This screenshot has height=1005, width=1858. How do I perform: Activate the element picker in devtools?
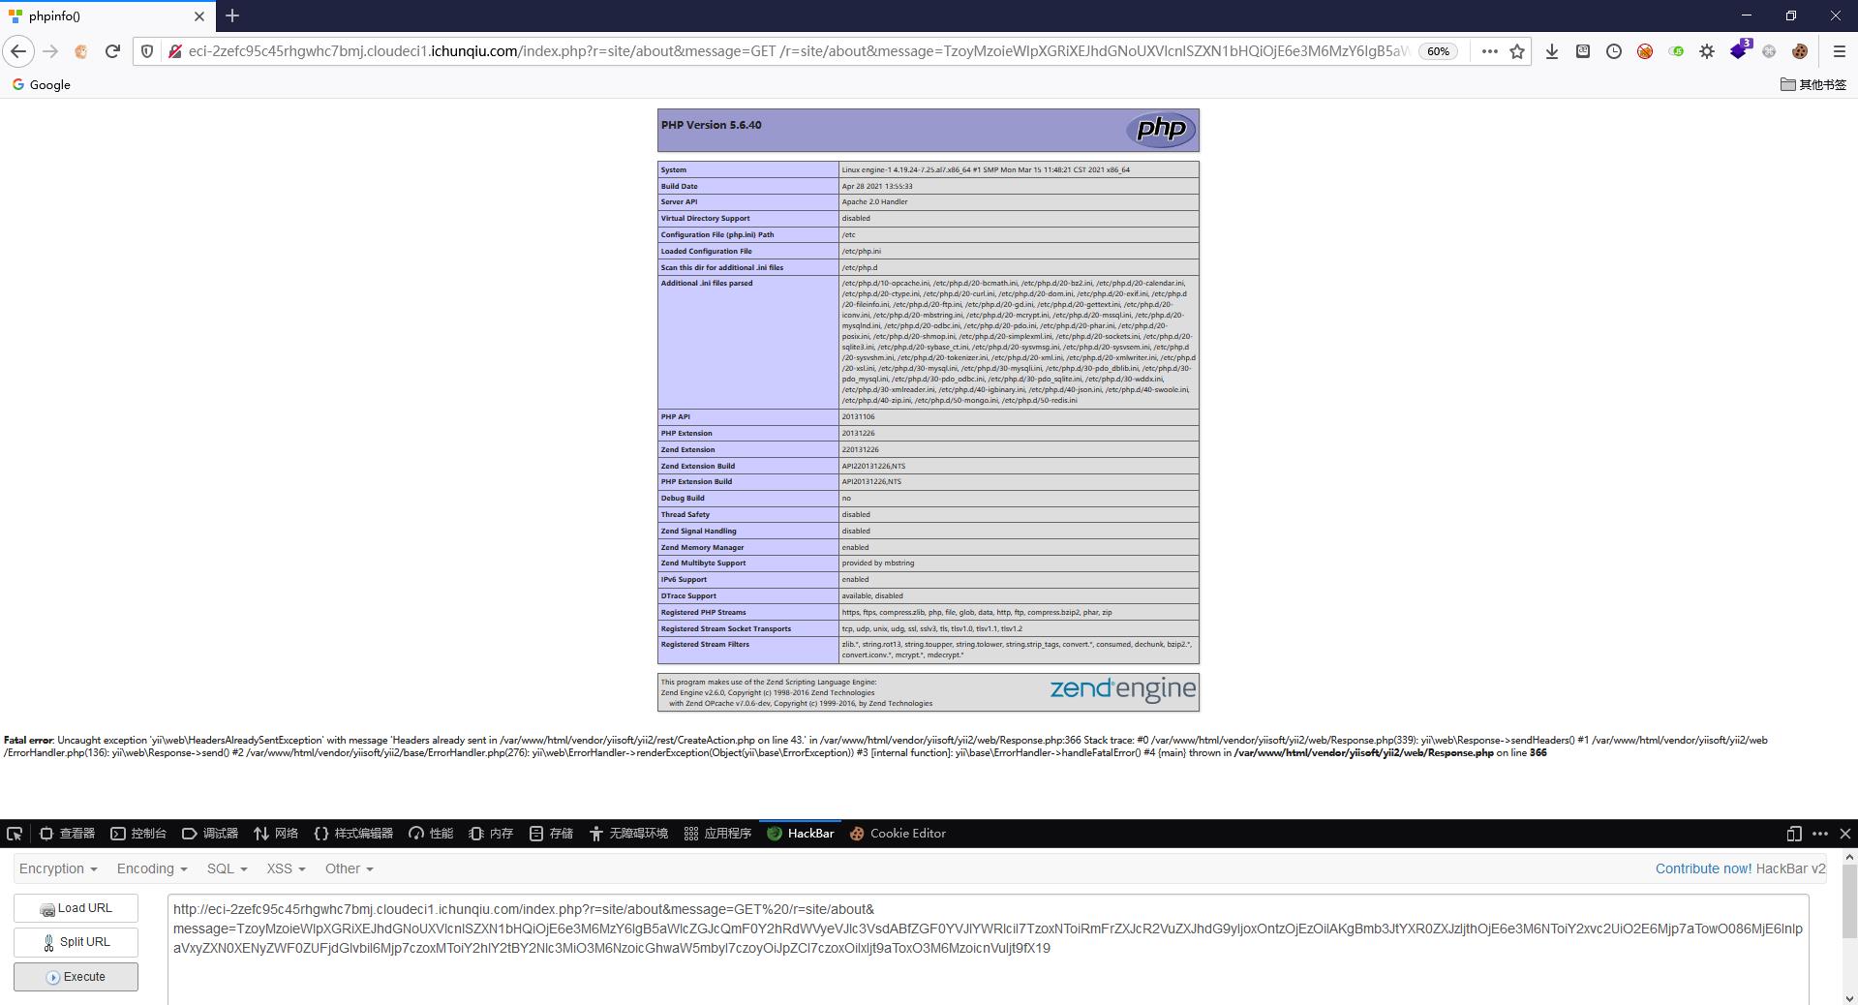(x=15, y=834)
